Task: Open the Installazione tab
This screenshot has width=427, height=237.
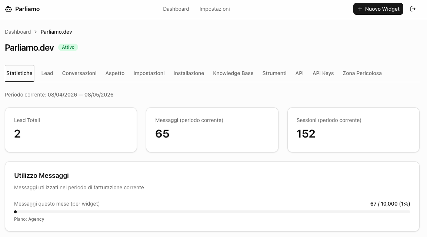Action: (x=189, y=73)
